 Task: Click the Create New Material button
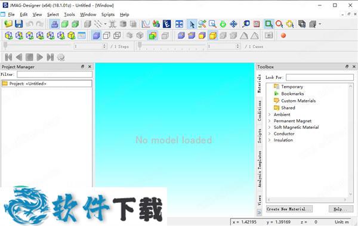point(289,209)
